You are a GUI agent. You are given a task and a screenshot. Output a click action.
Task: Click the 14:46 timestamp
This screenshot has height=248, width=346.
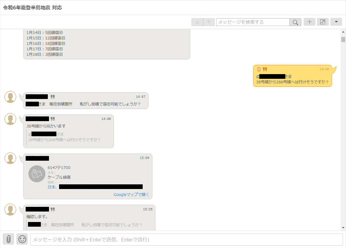coord(324,69)
